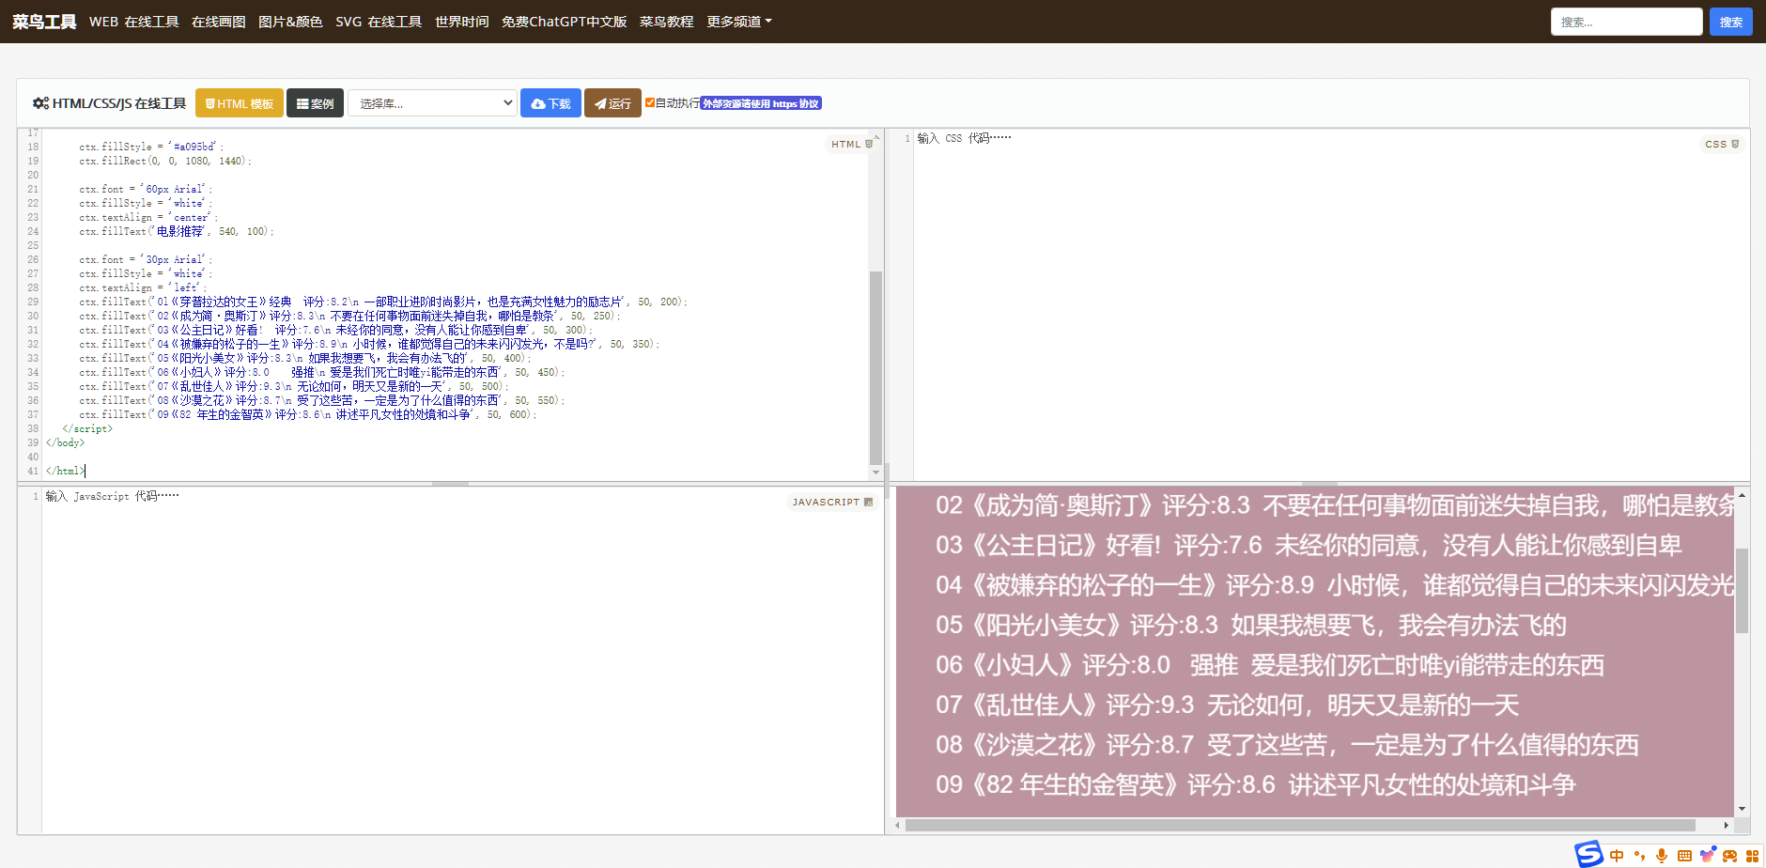The width and height of the screenshot is (1766, 868).
Task: Expand the 更多频道 dropdown menu
Action: point(738,21)
